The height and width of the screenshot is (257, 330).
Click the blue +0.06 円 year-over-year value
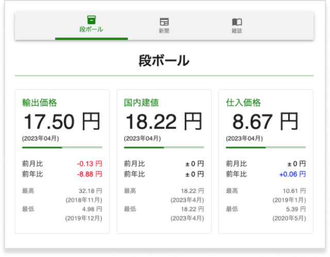click(292, 174)
